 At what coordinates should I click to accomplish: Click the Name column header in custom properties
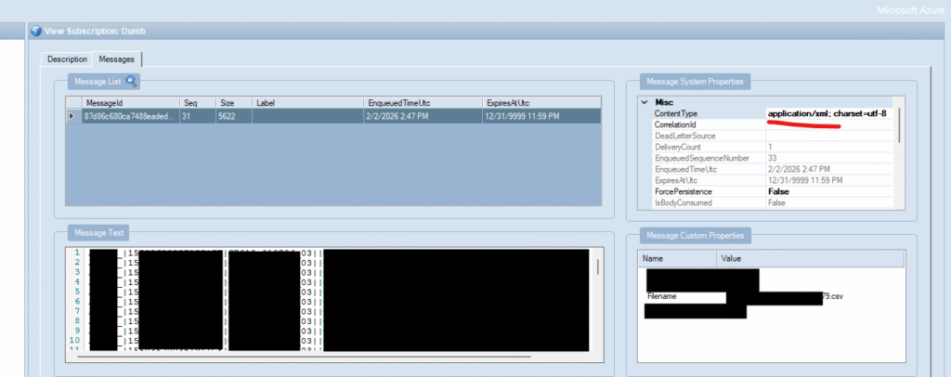click(678, 259)
